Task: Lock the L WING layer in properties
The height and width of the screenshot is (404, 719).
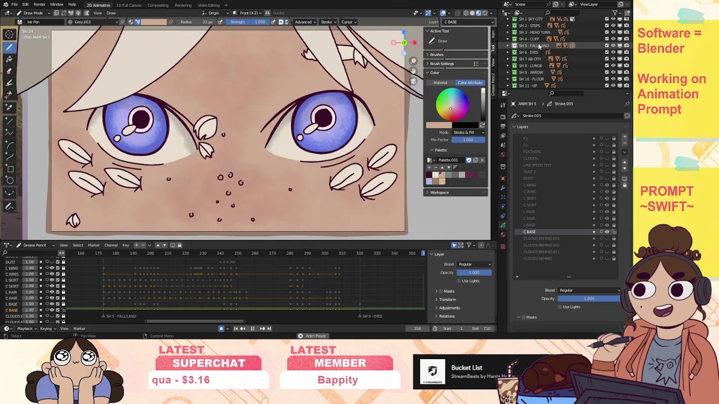Action: [x=613, y=185]
